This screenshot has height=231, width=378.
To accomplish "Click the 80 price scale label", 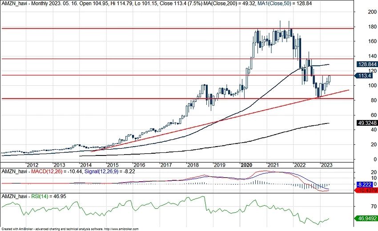I will tap(374, 100).
